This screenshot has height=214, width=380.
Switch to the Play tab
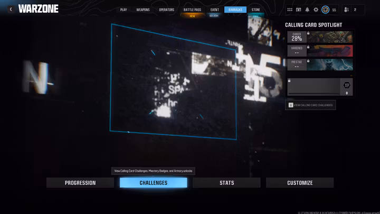[x=123, y=10]
